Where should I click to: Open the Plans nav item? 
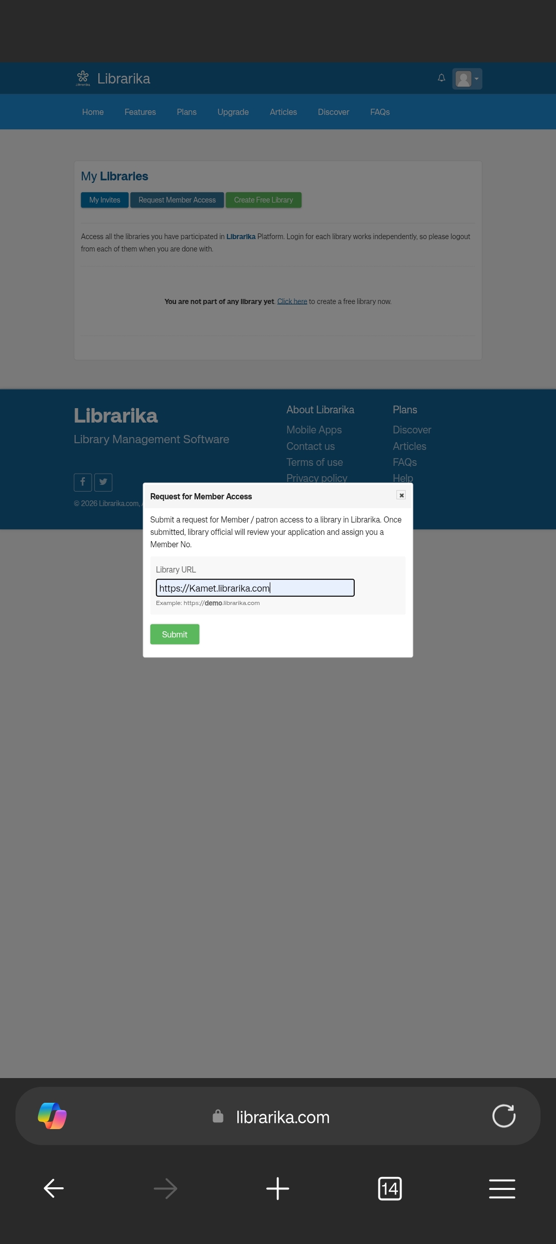(186, 112)
